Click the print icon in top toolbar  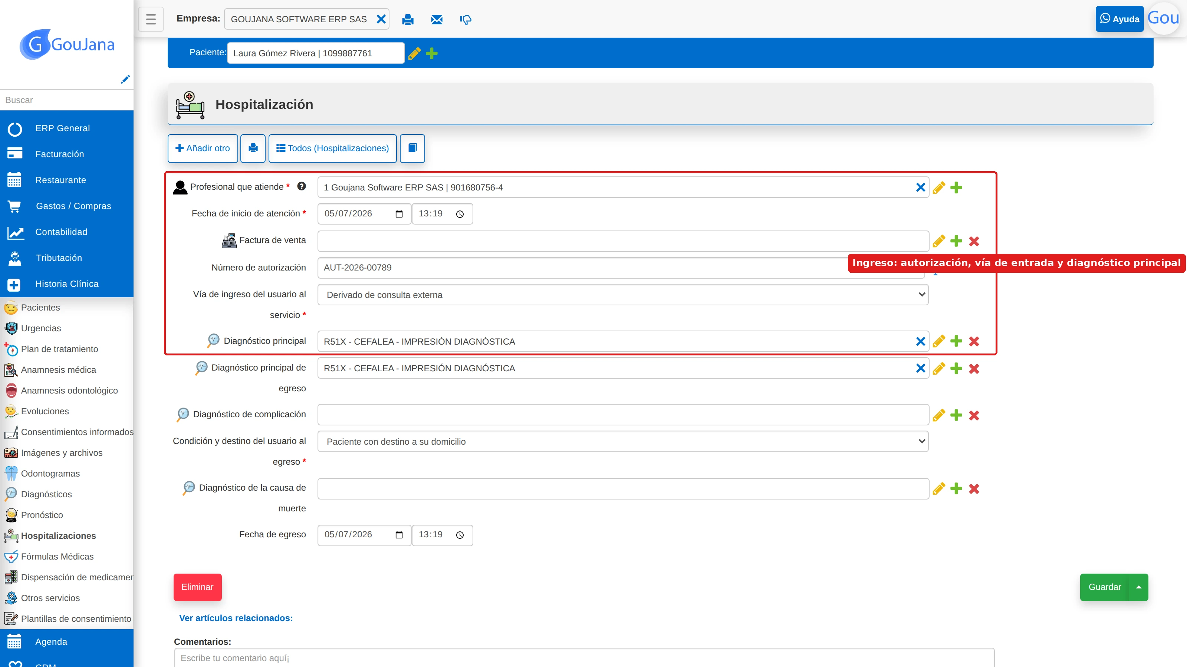tap(407, 19)
